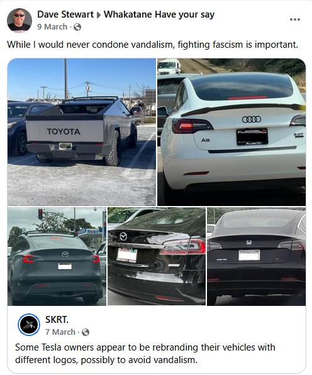Viewport: 312px width, 375px height.
Task: Click globe privacy icon beside 9 March
Action: 77,27
